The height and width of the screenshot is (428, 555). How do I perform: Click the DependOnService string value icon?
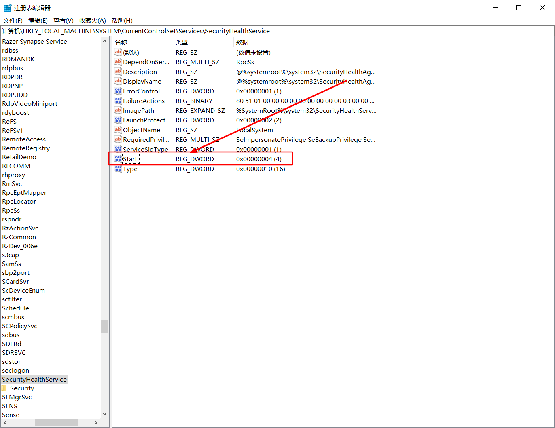click(x=118, y=62)
